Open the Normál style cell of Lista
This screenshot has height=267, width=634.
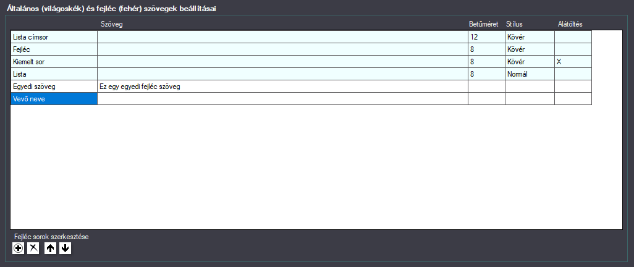tap(530, 74)
